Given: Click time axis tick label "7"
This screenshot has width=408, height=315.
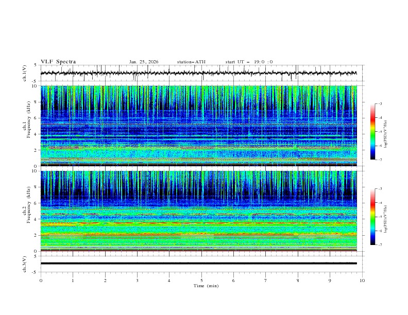Looking at the screenshot, I should [x=266, y=281].
